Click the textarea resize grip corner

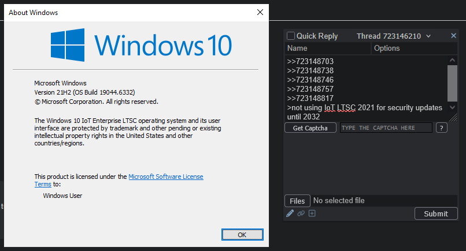453,118
